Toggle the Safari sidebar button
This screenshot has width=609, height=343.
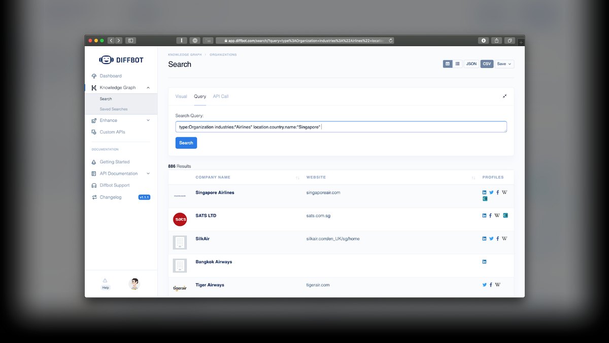[130, 40]
